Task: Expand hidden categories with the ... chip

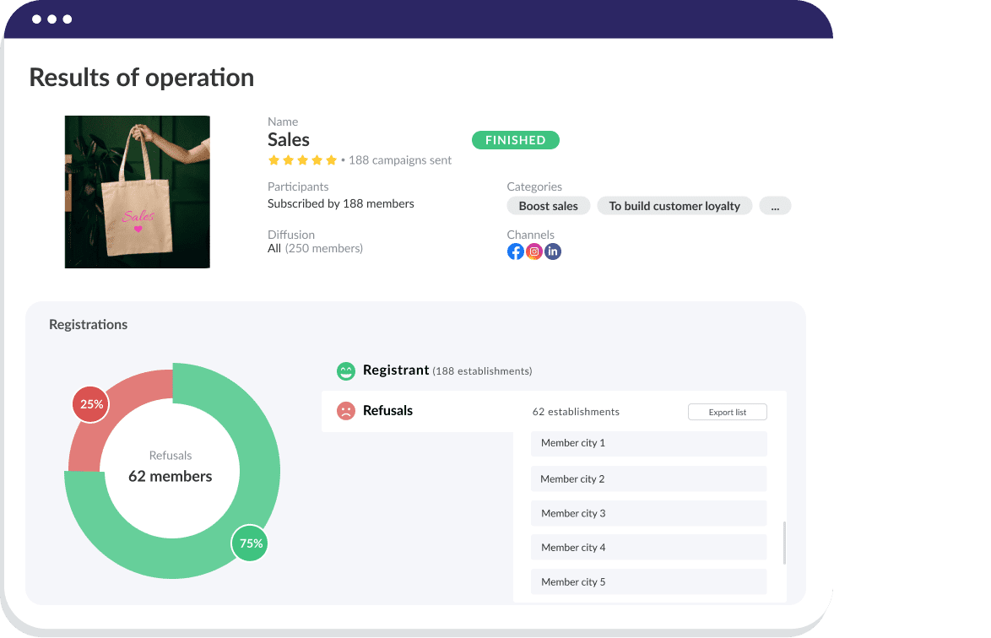Action: click(x=775, y=206)
